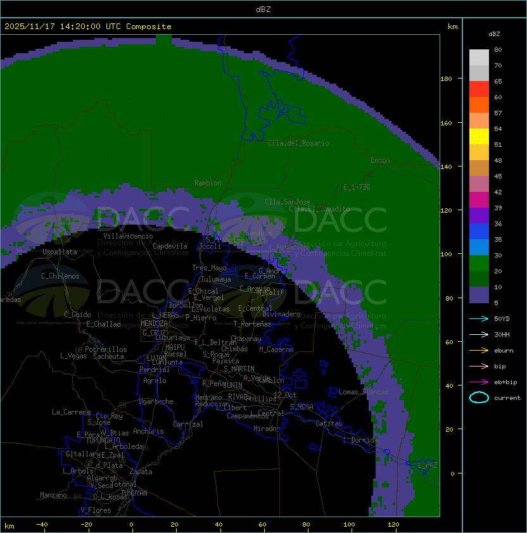Click the 'E_1-736' map label
527x533 pixels.
pos(357,187)
